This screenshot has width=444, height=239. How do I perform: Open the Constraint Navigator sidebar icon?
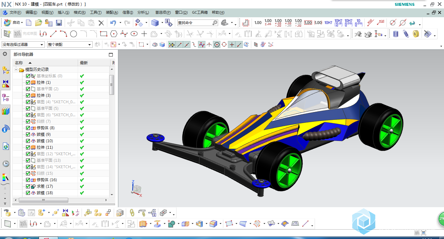point(6,84)
